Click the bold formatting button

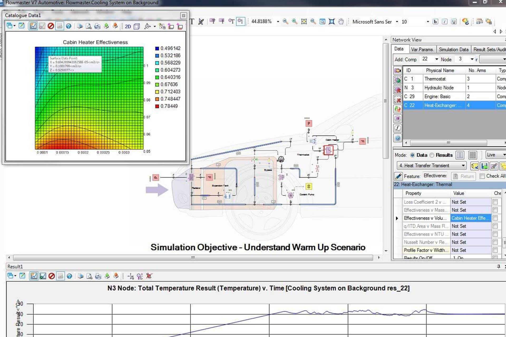(435, 22)
